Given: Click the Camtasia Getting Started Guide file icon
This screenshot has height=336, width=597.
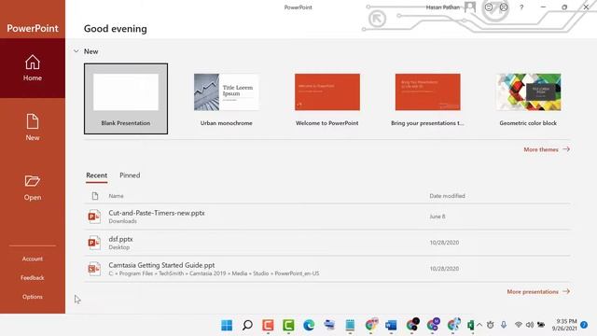Looking at the screenshot, I should [x=94, y=269].
